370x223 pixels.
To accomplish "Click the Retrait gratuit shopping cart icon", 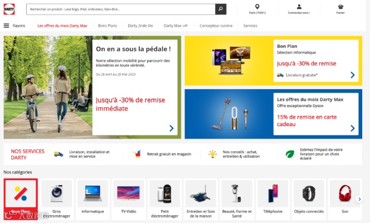I will [x=137, y=154].
